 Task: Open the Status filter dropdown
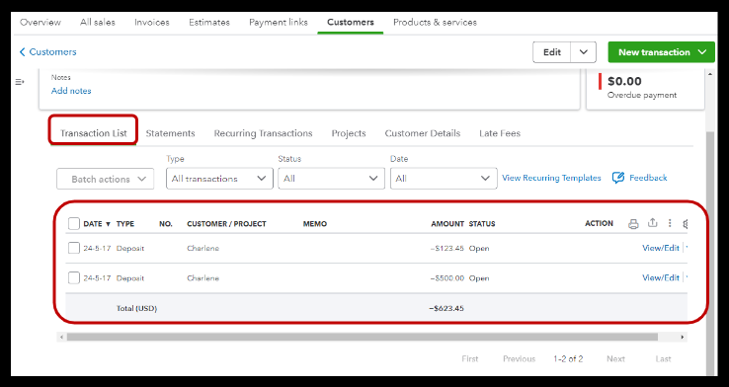(332, 179)
